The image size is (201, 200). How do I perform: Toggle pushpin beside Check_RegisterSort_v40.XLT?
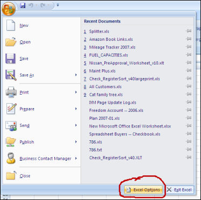click(x=189, y=157)
